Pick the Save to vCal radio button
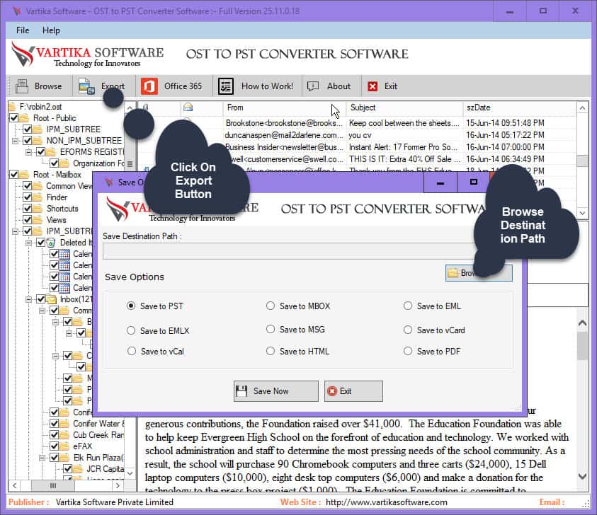 [132, 351]
